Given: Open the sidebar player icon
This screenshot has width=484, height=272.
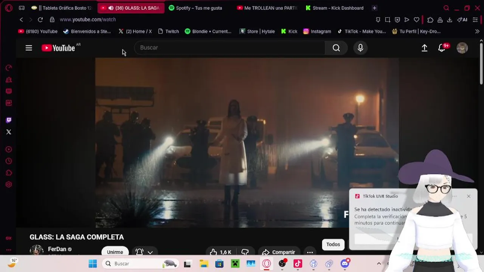Looking at the screenshot, I should pos(9,149).
